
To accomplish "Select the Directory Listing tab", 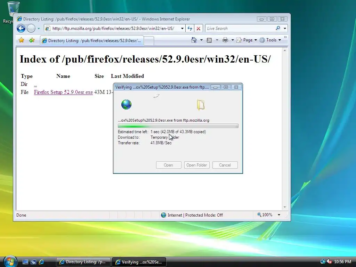I will click(92, 41).
